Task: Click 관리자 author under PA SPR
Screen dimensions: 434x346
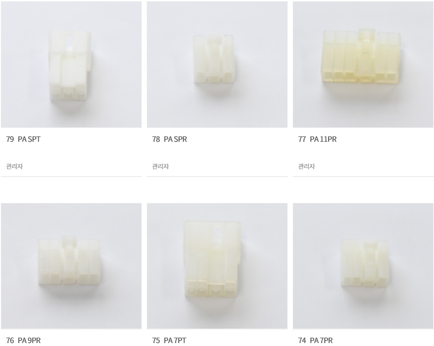Action: [161, 166]
